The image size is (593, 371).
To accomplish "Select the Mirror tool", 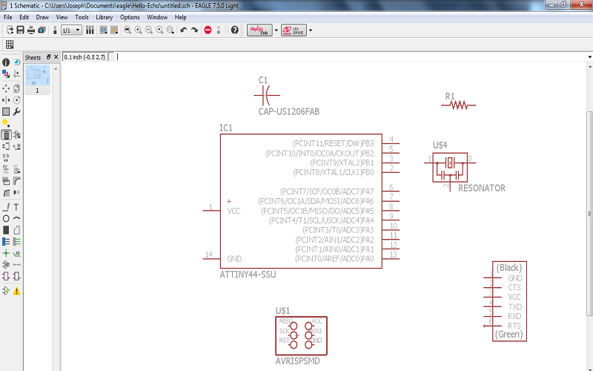I will point(6,100).
